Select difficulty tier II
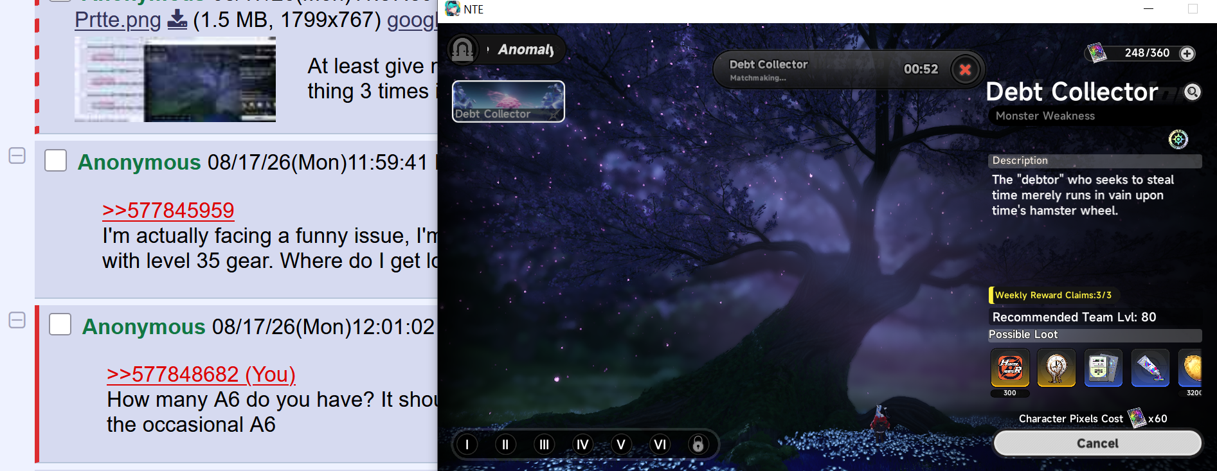 click(505, 444)
